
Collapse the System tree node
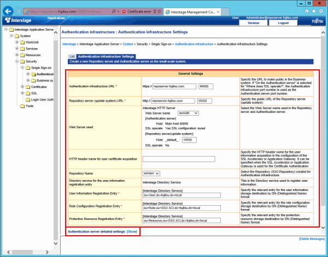coord(11,35)
